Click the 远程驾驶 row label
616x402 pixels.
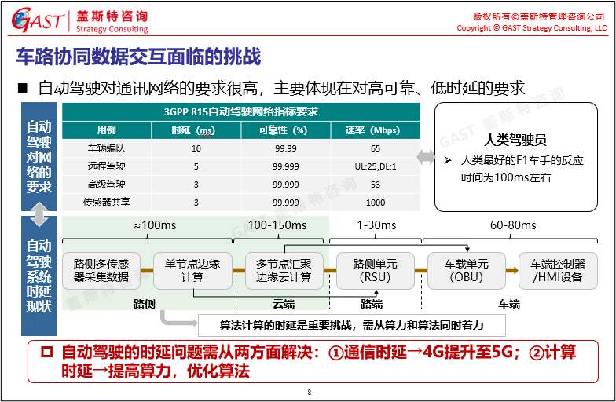(105, 166)
